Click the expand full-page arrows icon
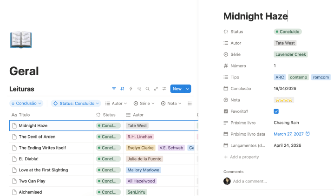 click(x=156, y=89)
